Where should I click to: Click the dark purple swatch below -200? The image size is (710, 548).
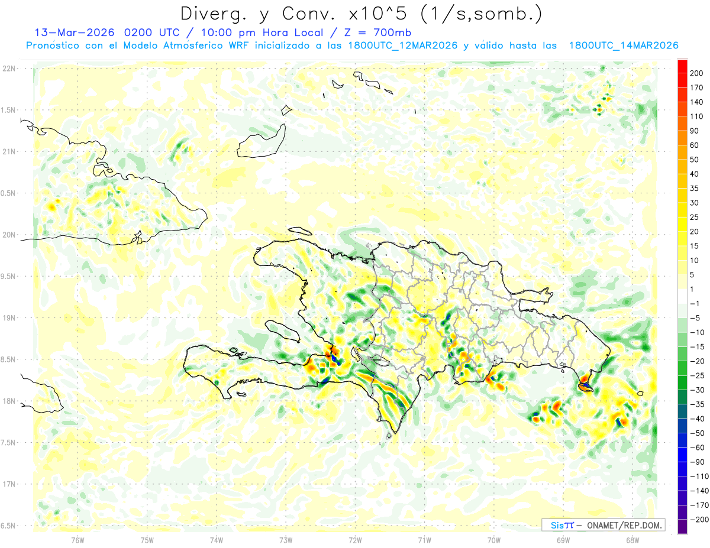click(682, 526)
